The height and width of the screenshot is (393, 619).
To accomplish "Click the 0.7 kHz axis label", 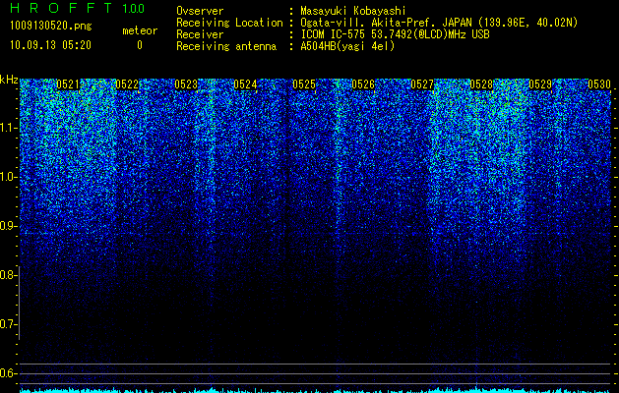I will tap(8, 324).
